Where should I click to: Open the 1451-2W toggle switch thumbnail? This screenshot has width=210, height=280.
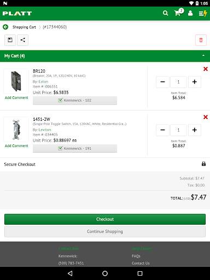tap(16, 130)
